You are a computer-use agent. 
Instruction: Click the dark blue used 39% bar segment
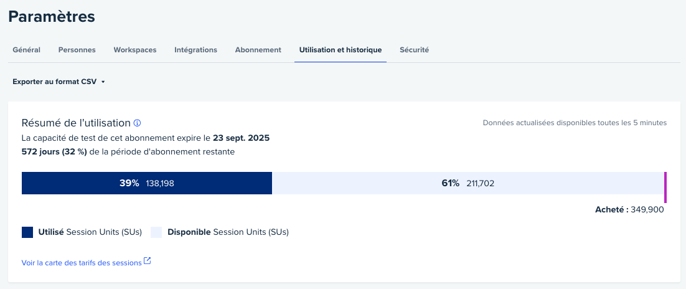[147, 183]
